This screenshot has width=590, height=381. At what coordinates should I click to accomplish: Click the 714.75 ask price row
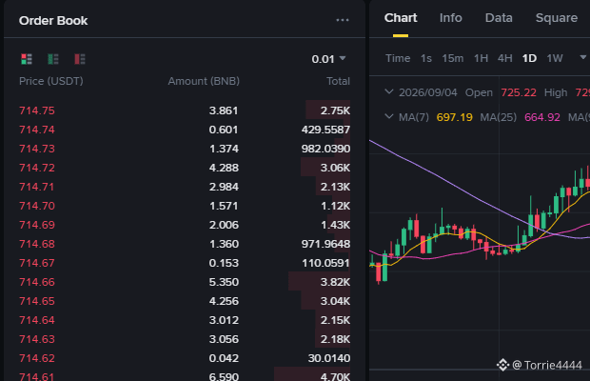(185, 110)
